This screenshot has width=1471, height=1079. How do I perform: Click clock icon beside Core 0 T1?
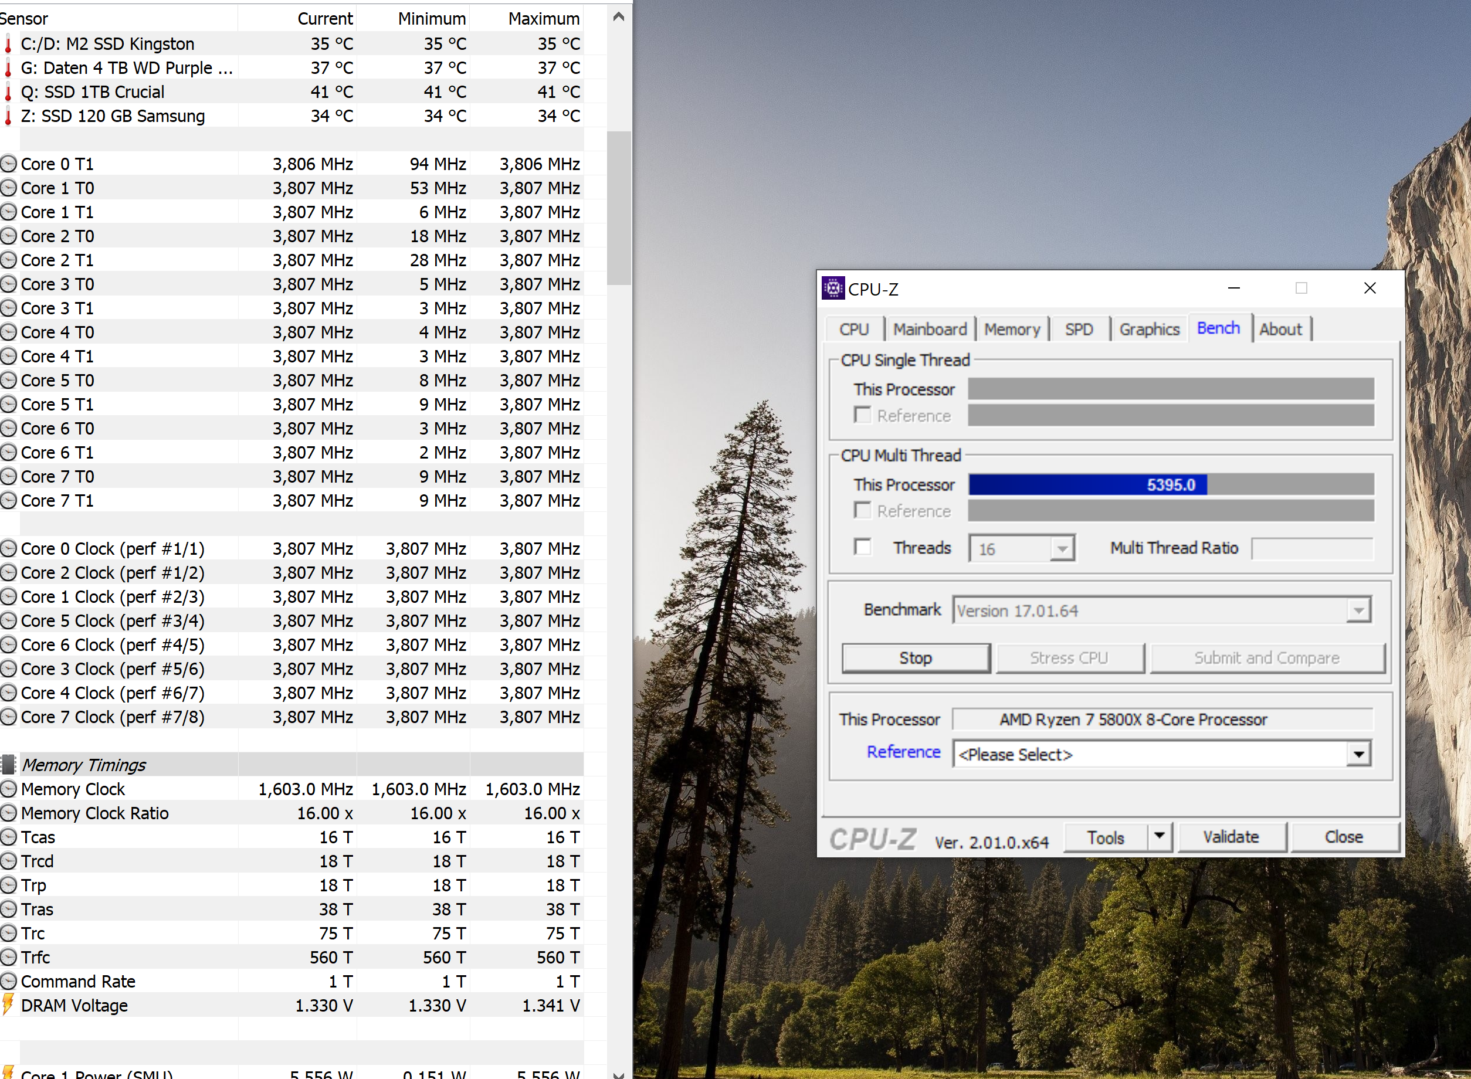[8, 164]
